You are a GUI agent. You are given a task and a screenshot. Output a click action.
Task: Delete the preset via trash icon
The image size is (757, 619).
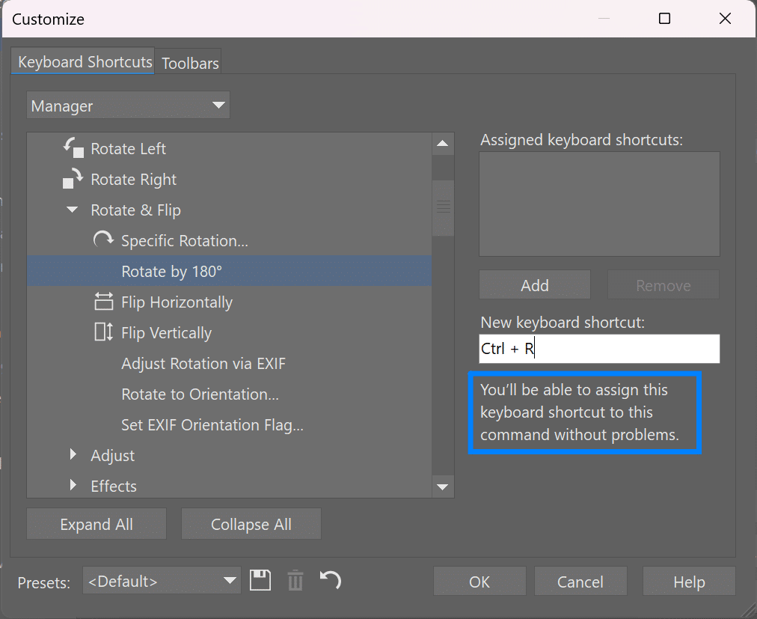coord(295,581)
